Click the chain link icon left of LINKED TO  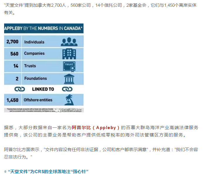20,89
